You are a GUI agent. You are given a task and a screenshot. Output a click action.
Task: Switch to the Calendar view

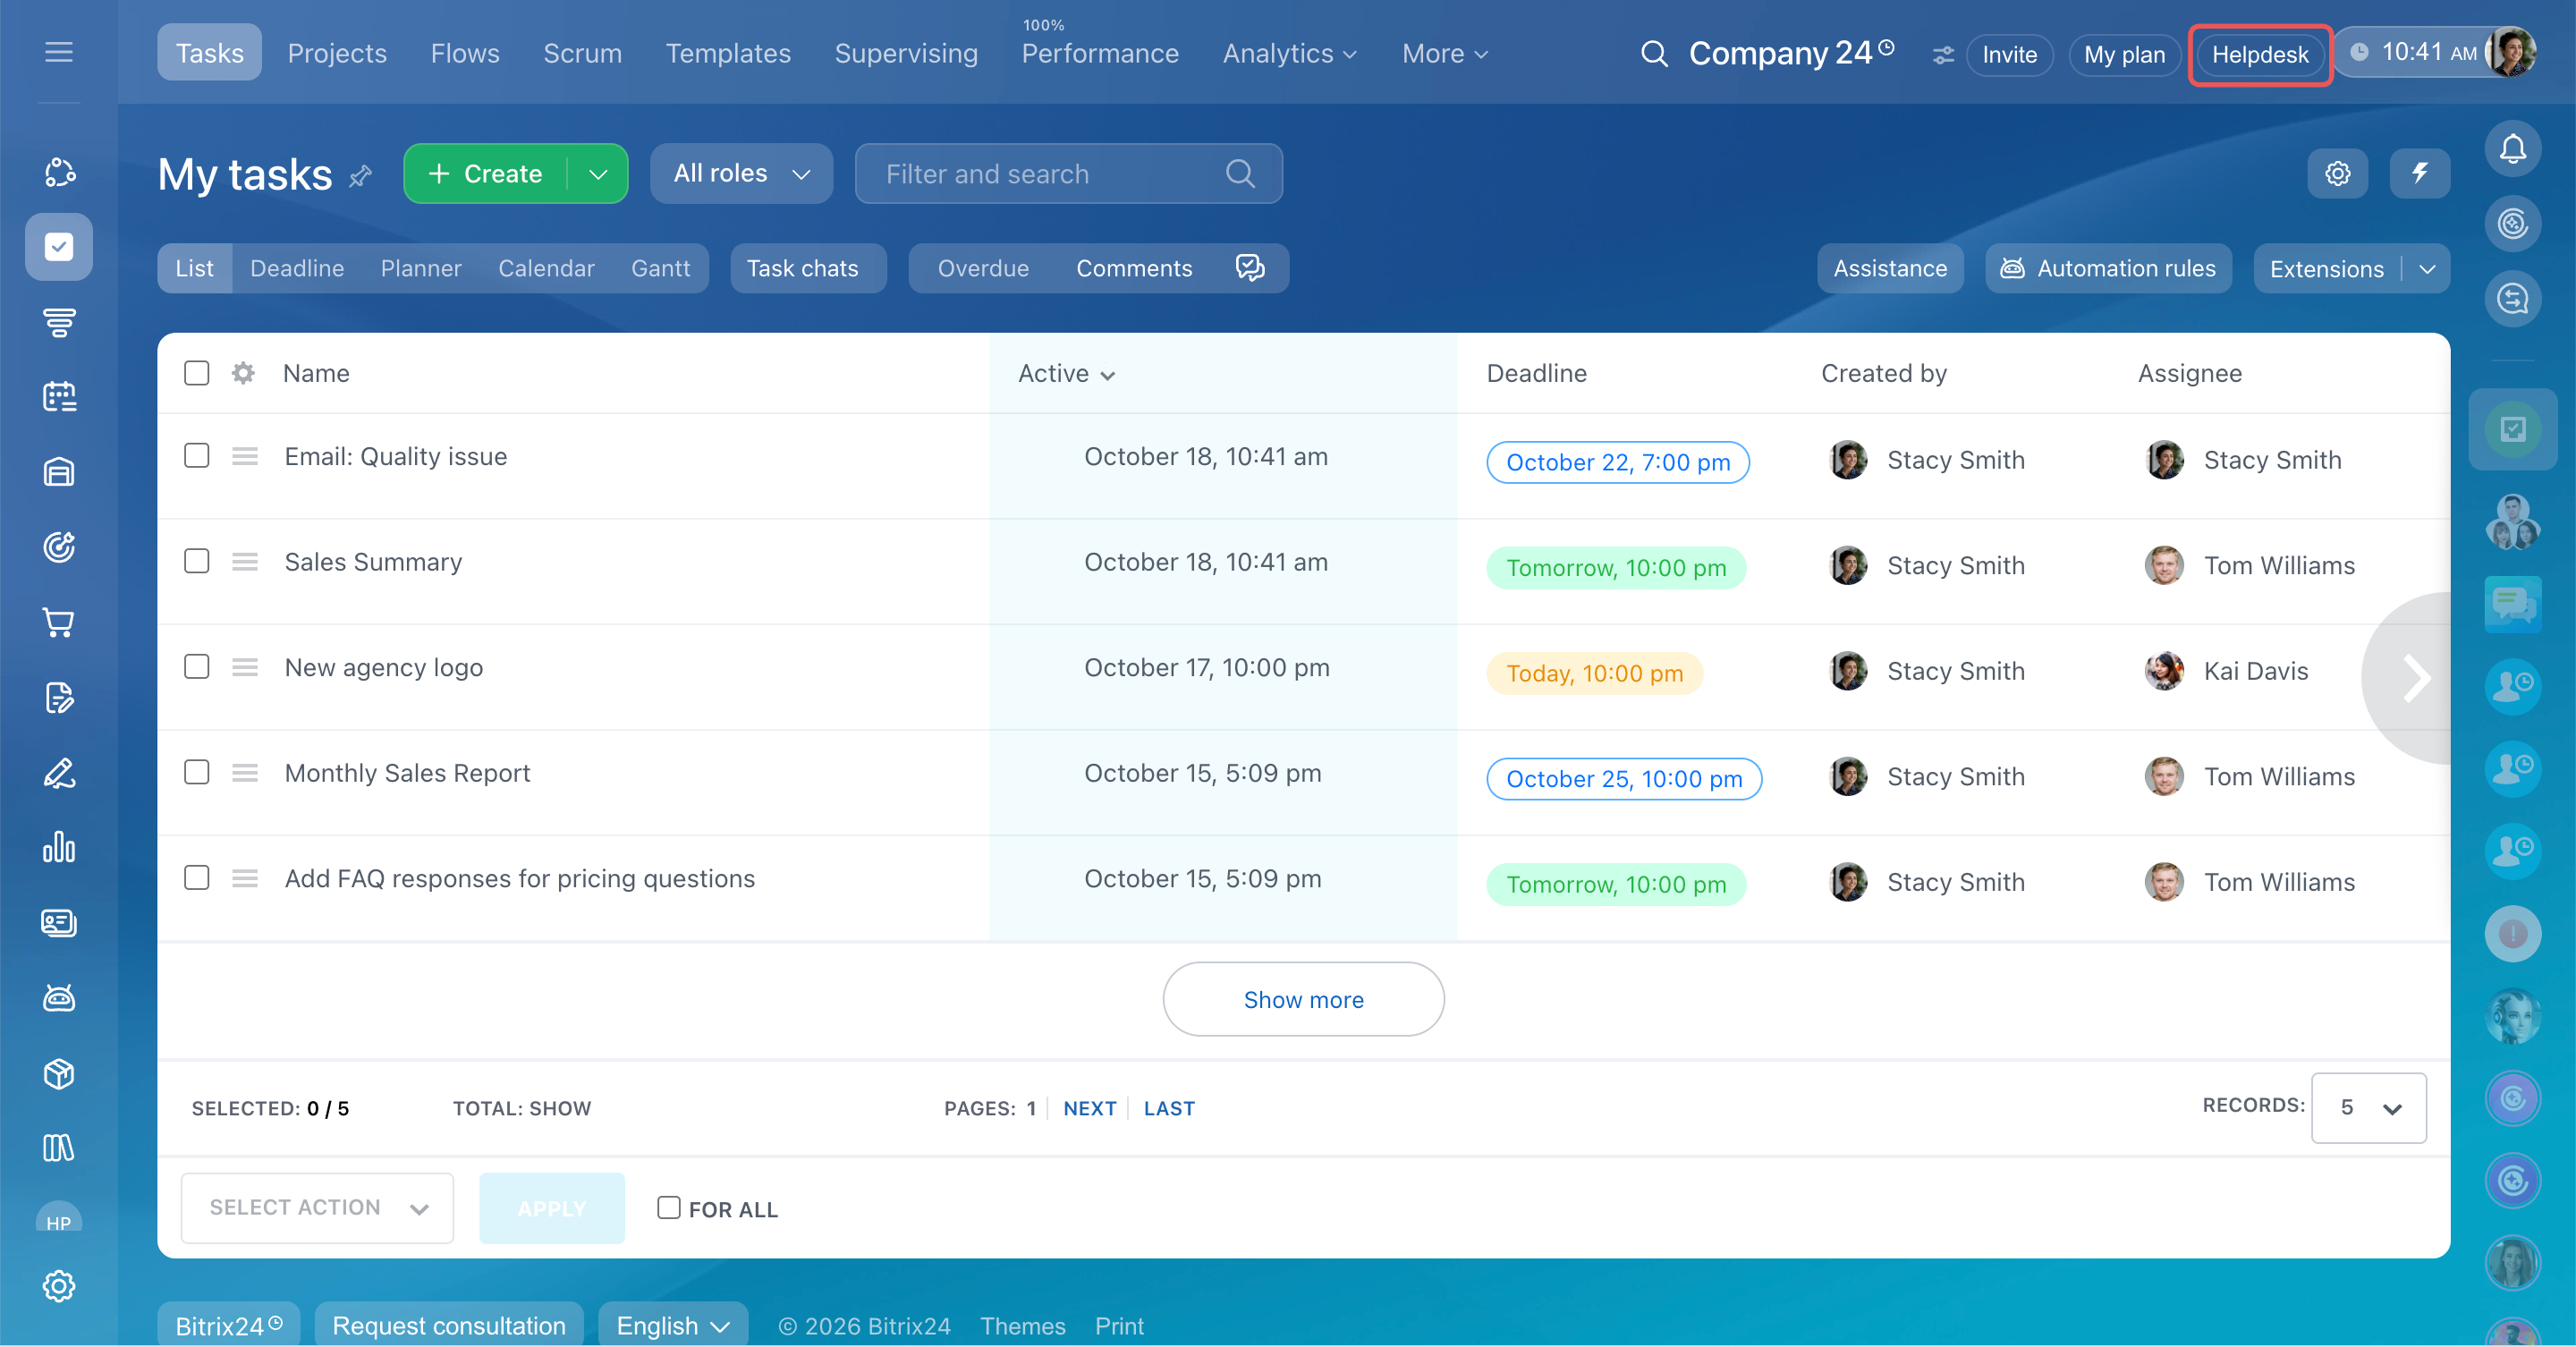coord(546,268)
